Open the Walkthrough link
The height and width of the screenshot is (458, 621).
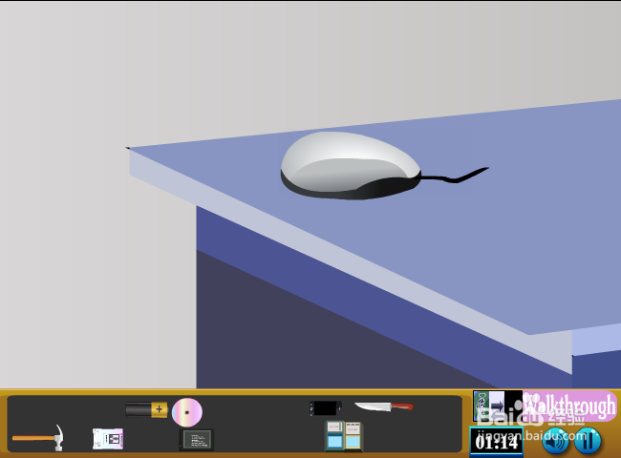pos(569,406)
